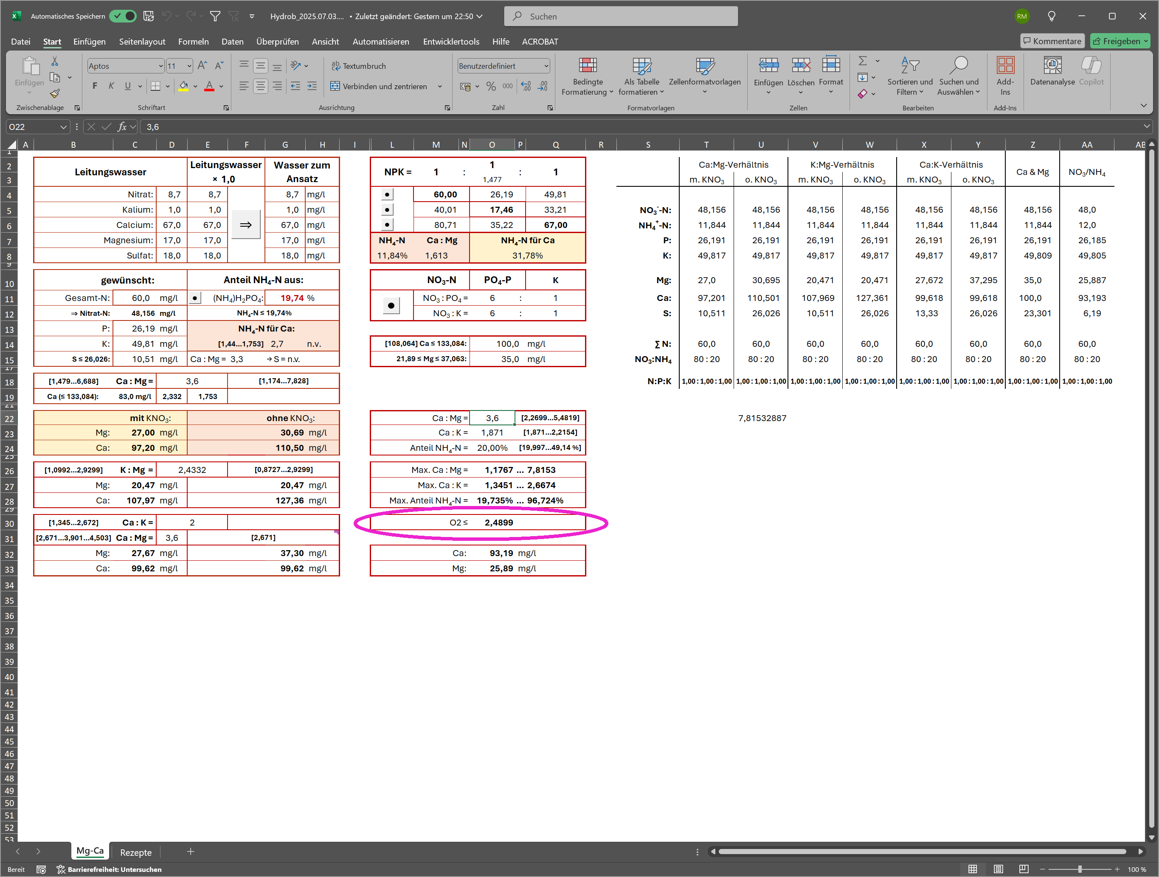Viewport: 1159px width, 877px height.
Task: Increase font size with larger A icon
Action: point(202,65)
